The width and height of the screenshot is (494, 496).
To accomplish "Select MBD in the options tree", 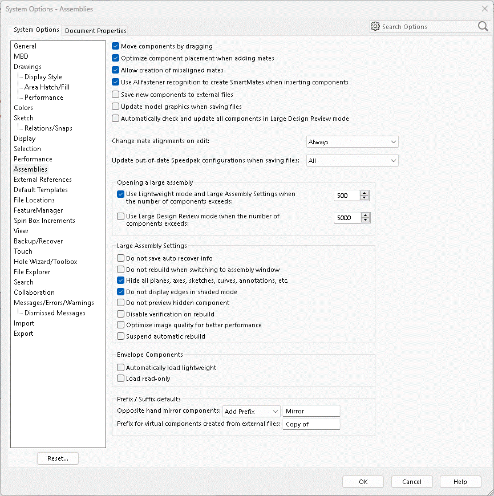I will [x=21, y=56].
